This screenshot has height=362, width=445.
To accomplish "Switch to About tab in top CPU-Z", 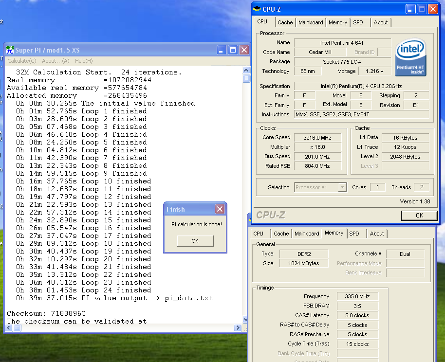I will 381,22.
